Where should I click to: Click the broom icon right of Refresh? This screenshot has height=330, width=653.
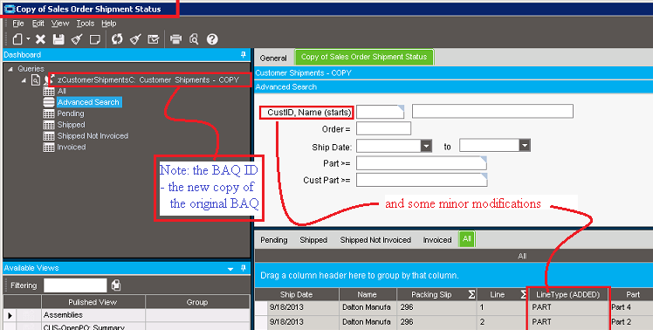click(135, 39)
